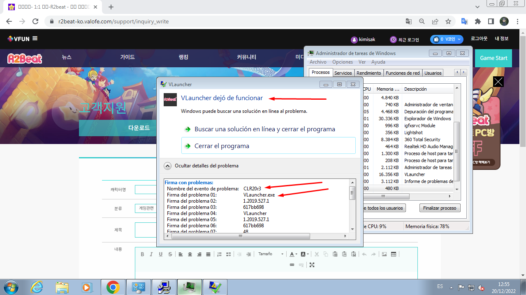The image size is (526, 295).
Task: Click the 캐릭터명 input field
Action: pos(146,190)
